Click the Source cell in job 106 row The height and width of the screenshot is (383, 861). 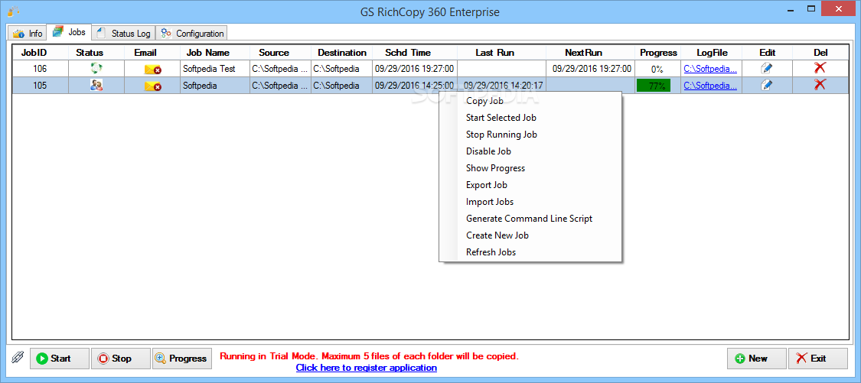(x=280, y=69)
